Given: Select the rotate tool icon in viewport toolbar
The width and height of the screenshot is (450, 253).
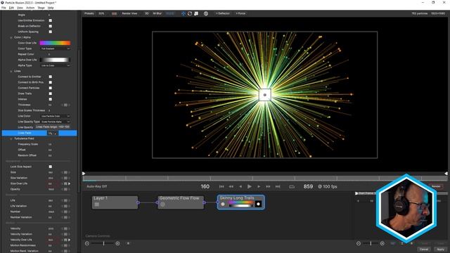Looking at the screenshot, I should [190, 13].
